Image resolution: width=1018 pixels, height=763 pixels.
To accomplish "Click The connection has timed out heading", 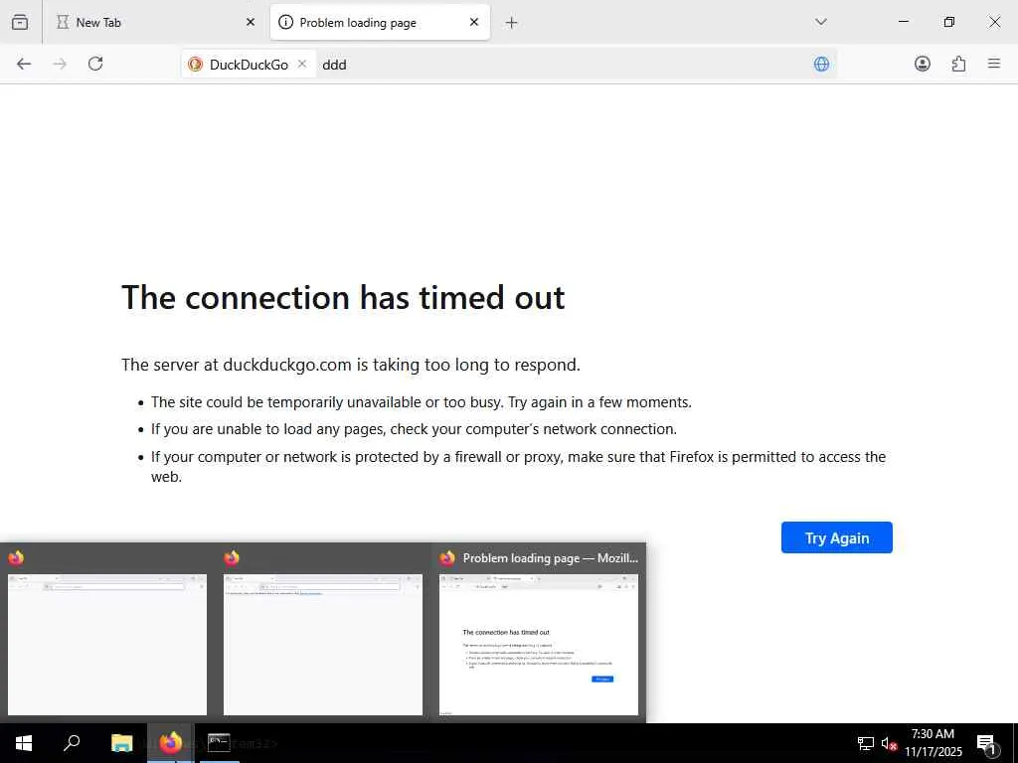I will click(343, 298).
